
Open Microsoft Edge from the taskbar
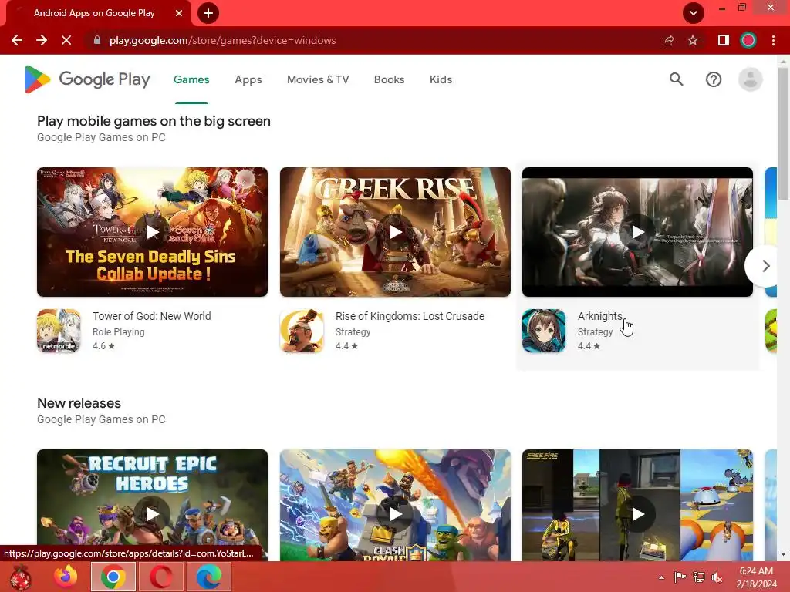[208, 577]
